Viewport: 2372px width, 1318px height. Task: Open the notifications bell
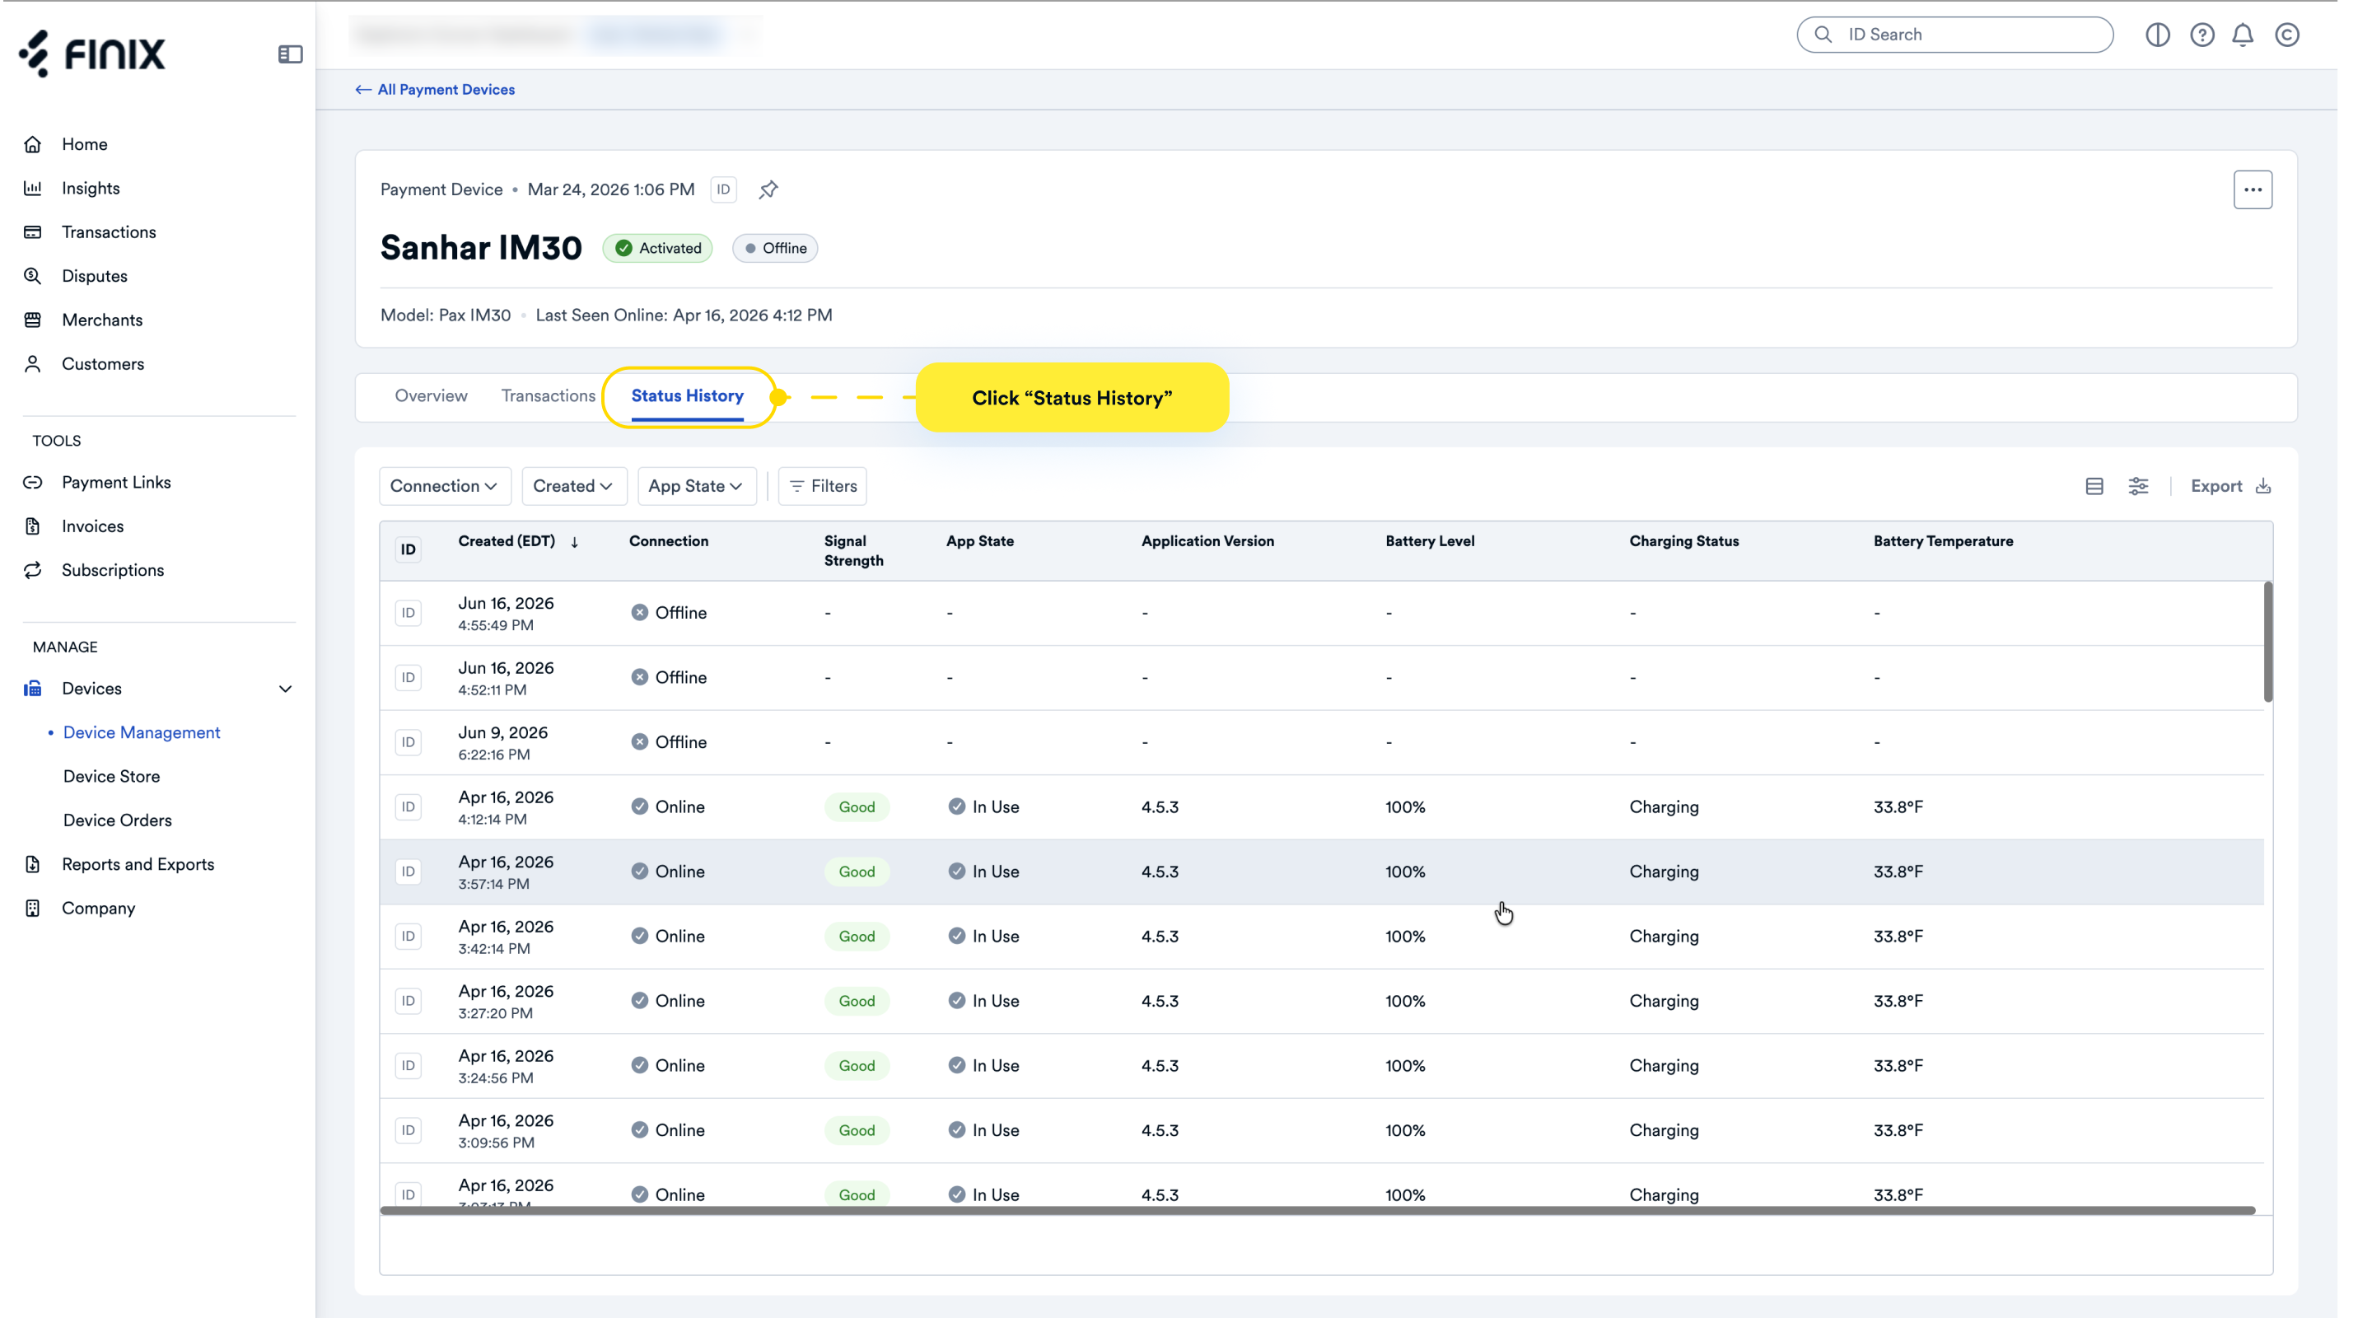2243,35
